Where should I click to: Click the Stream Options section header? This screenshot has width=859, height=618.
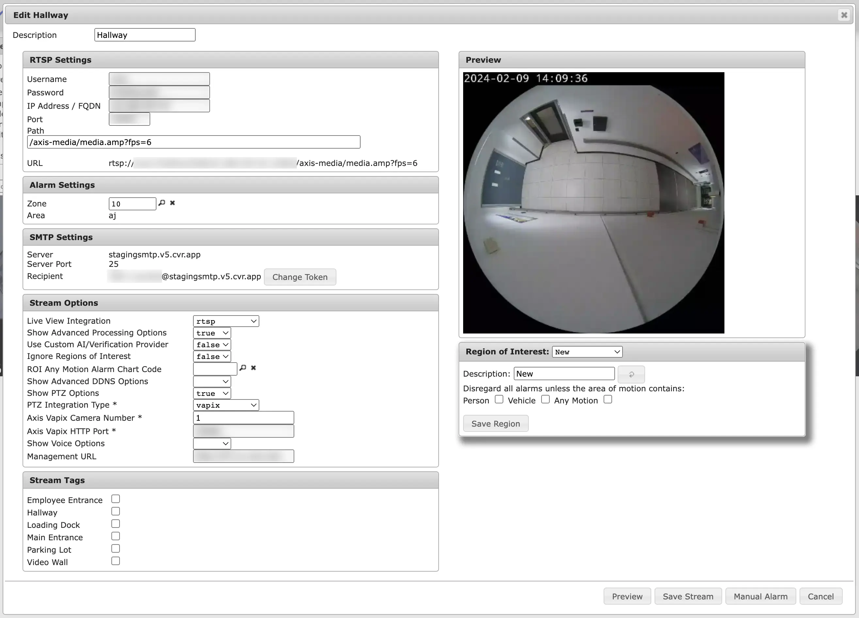[x=230, y=303]
